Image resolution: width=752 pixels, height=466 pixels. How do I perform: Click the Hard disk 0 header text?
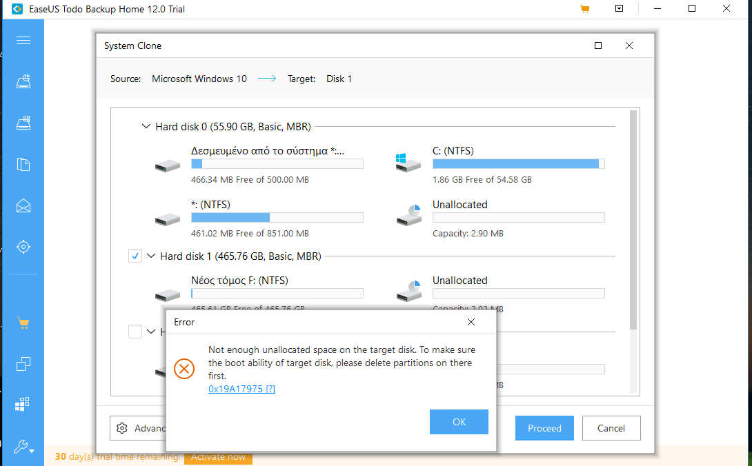click(x=233, y=127)
